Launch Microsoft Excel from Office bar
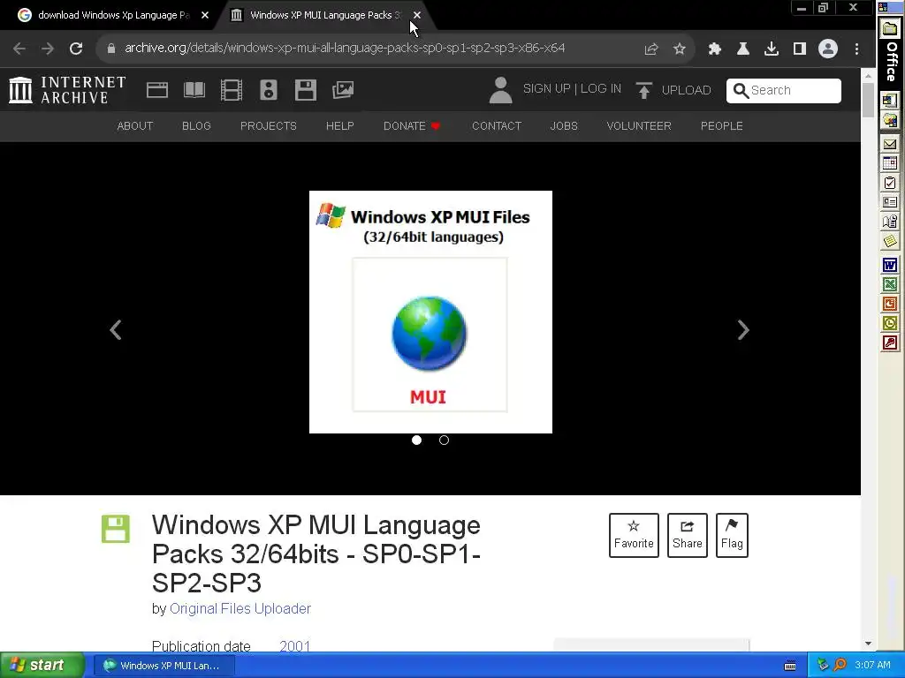This screenshot has height=678, width=905. point(889,284)
